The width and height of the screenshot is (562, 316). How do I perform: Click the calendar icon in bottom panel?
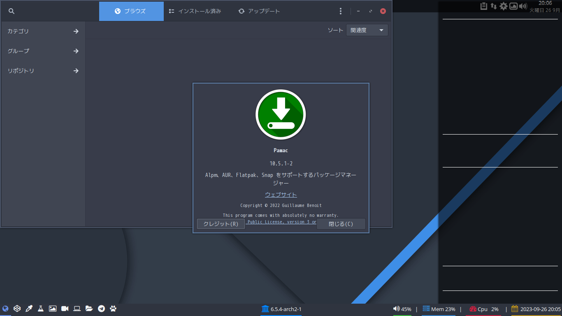[x=515, y=309]
